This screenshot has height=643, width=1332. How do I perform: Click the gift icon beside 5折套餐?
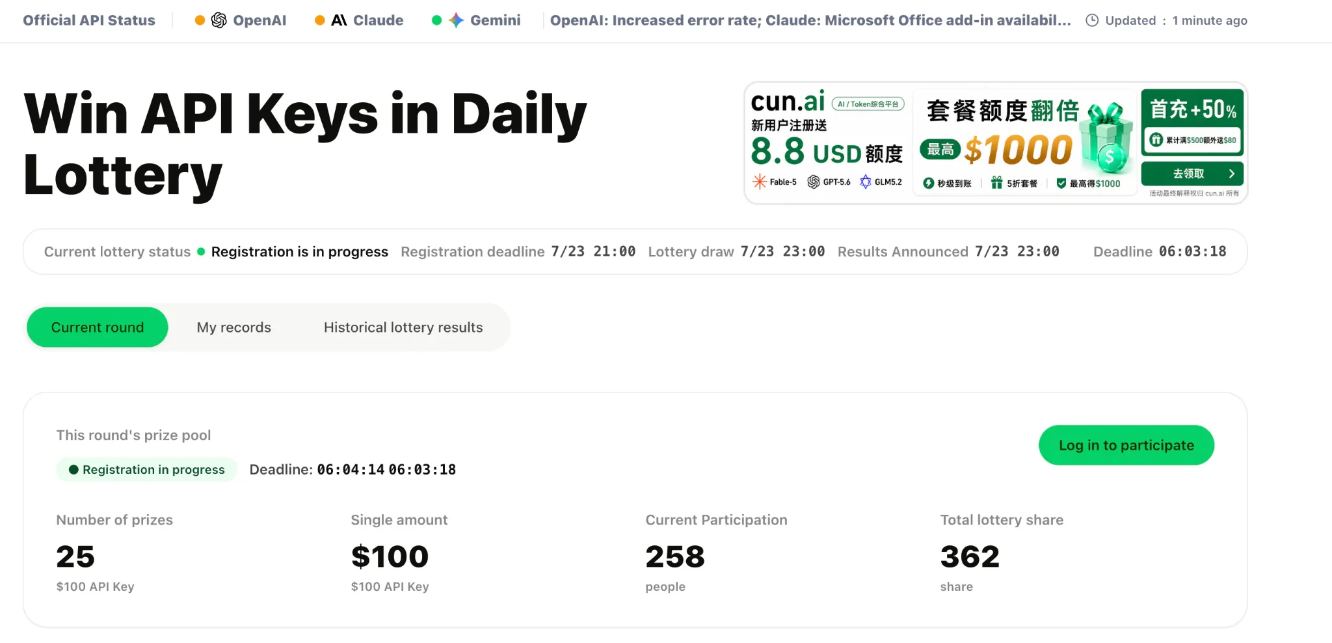click(996, 183)
